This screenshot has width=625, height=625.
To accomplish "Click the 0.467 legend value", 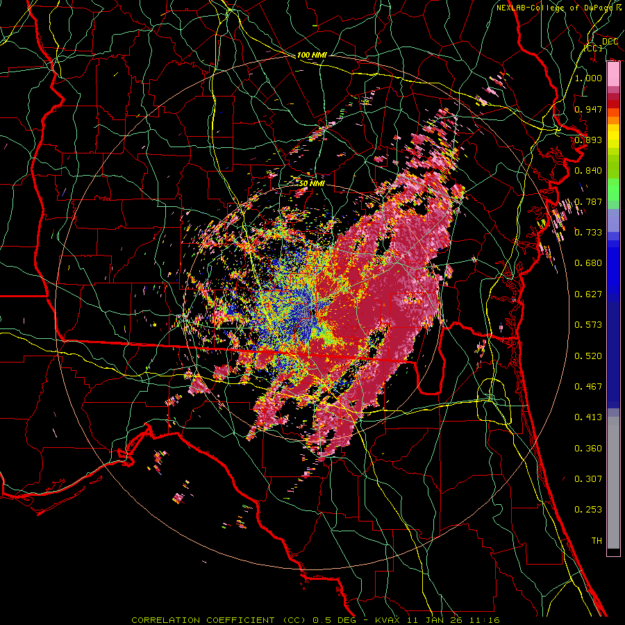I will pyautogui.click(x=588, y=387).
